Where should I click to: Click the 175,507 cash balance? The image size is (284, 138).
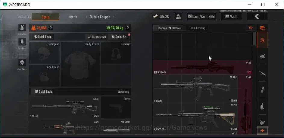click(164, 17)
